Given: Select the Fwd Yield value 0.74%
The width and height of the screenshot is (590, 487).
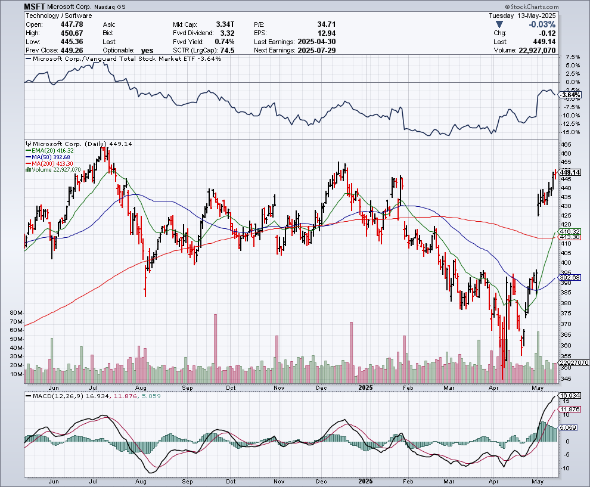Looking at the screenshot, I should pyautogui.click(x=225, y=42).
